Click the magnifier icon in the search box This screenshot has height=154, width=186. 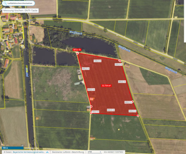click(x=5, y=3)
